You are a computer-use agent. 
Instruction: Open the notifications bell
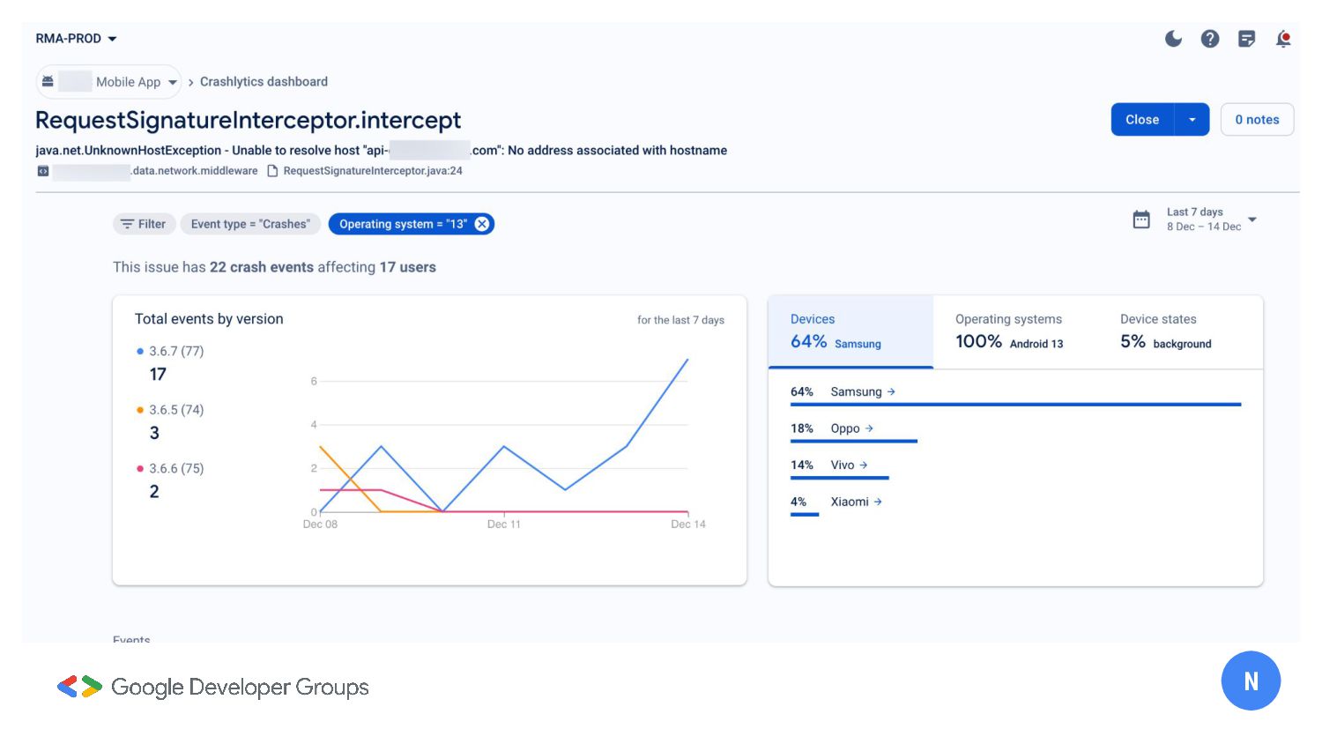(1283, 39)
